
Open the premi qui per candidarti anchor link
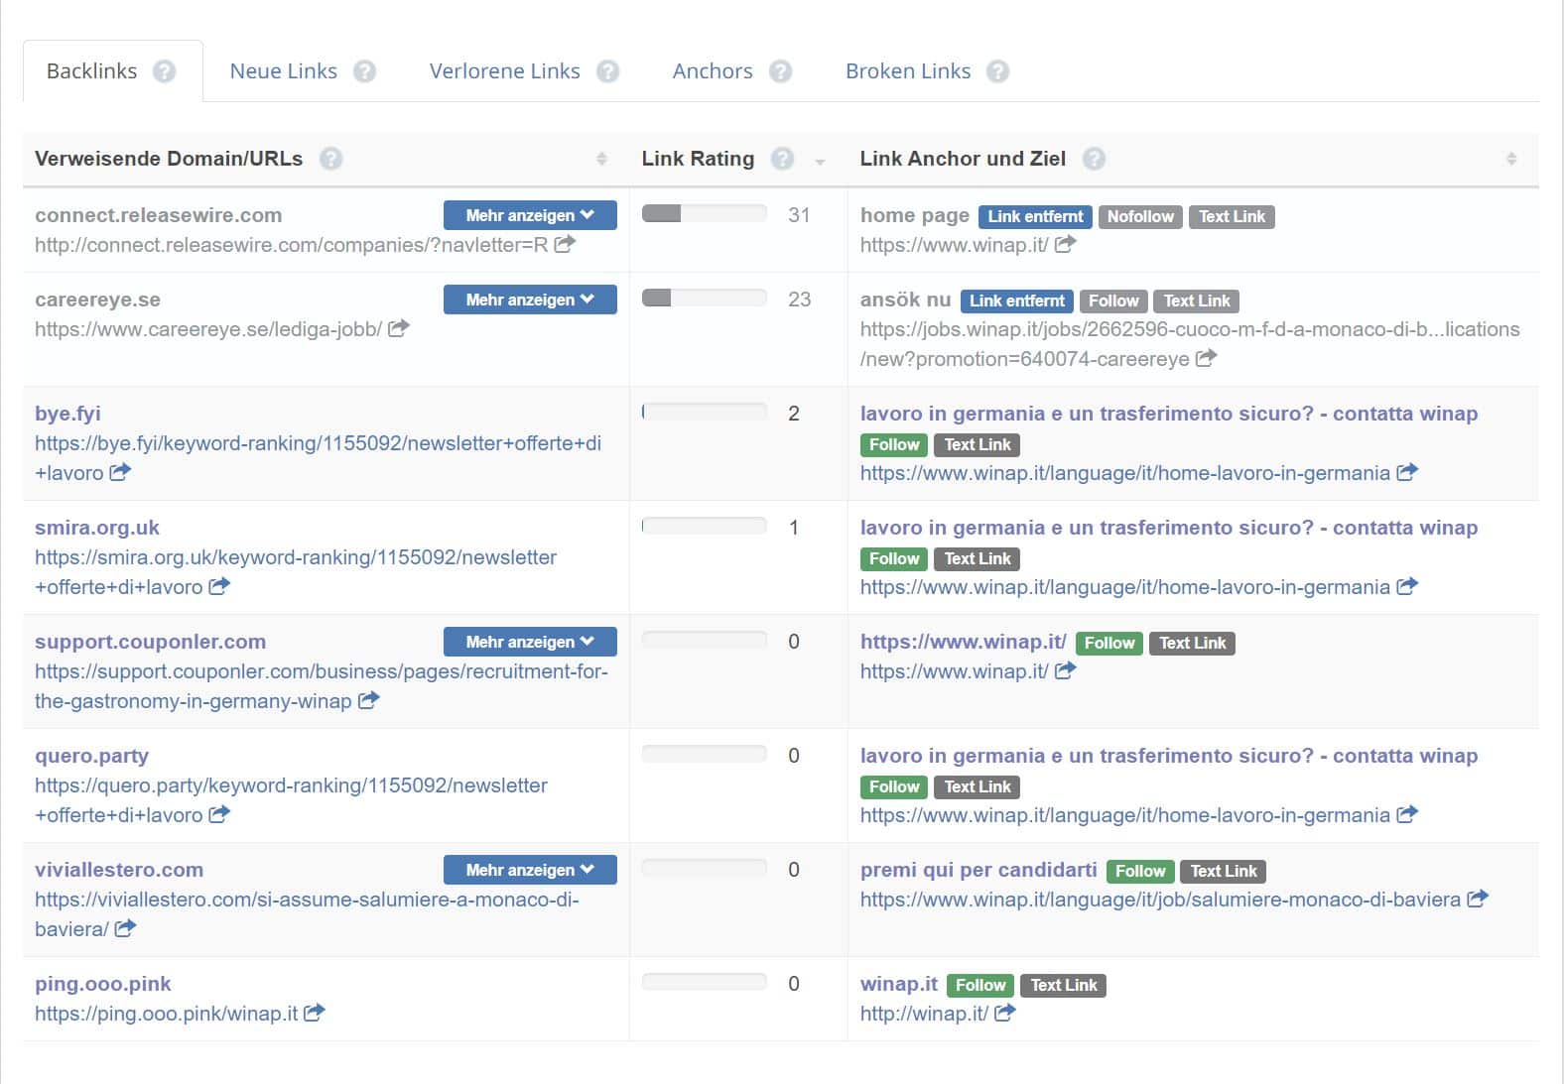[x=978, y=870]
